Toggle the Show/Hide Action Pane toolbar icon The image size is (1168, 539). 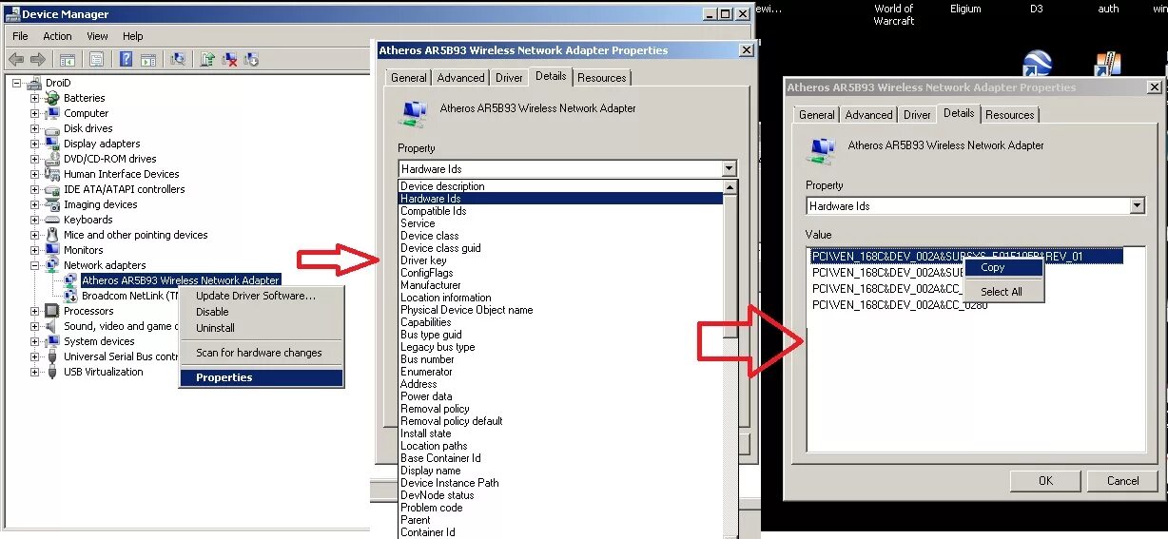(147, 59)
